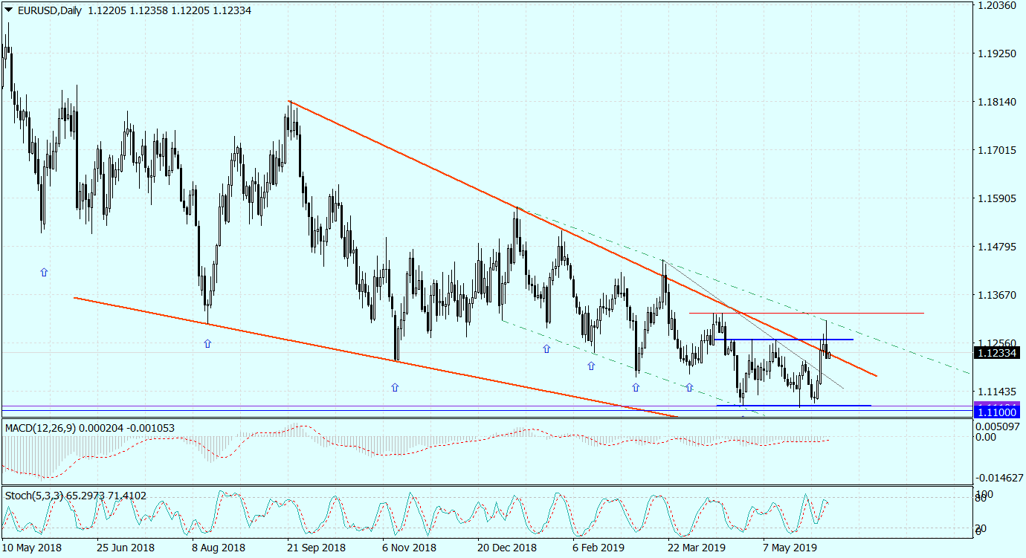Select the purple up arrow marking the mid-February 2019 low

tap(591, 366)
